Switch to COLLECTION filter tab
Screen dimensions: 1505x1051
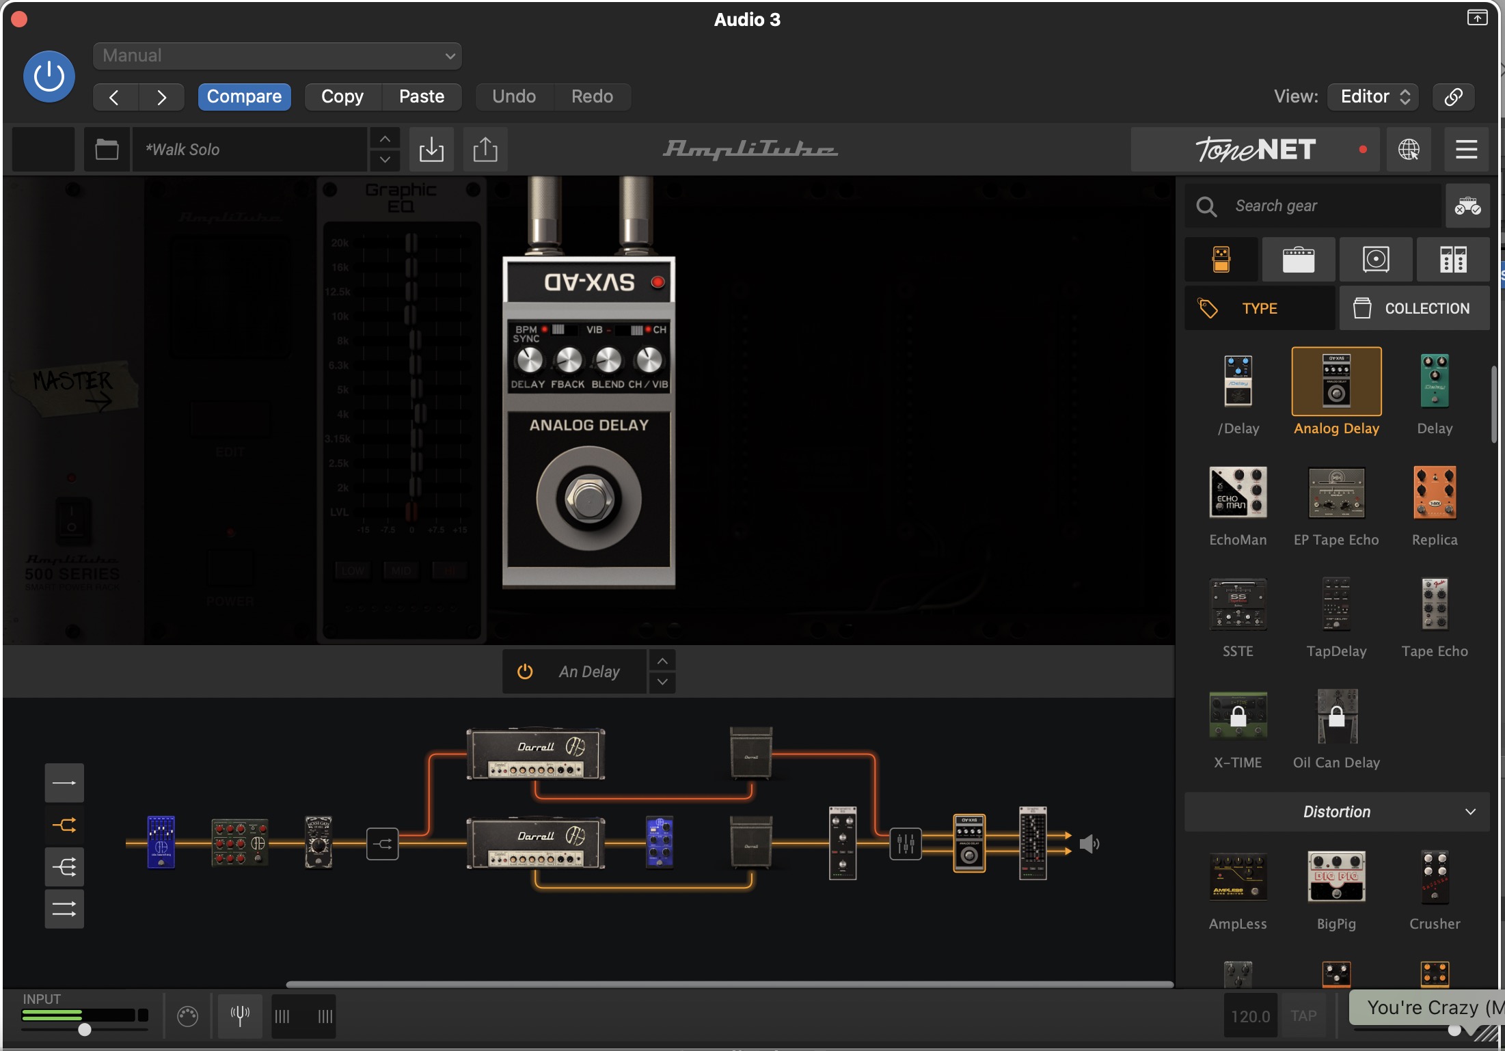point(1415,308)
